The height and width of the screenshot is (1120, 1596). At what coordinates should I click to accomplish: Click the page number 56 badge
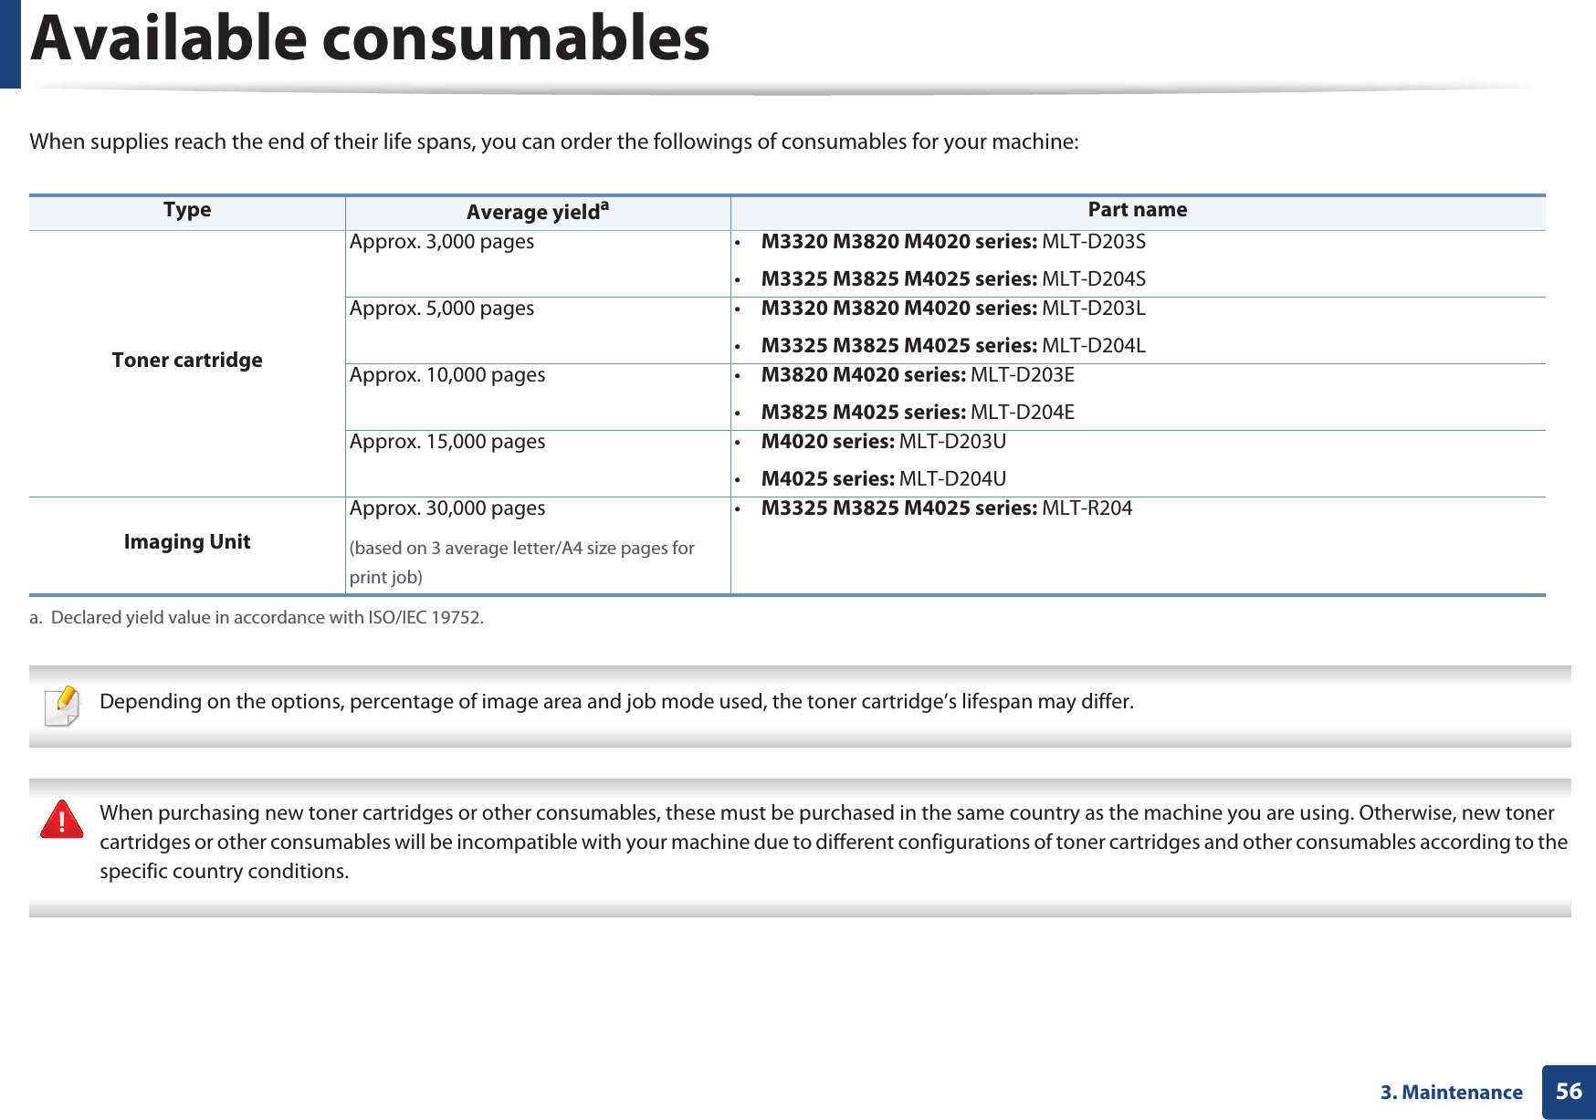1568,1092
